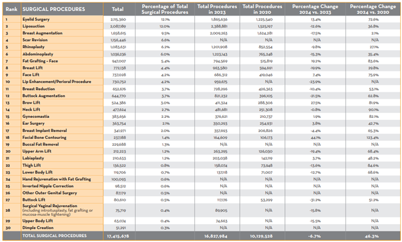The height and width of the screenshot is (242, 402).
Task: Select the Facial Bone Contouring label
Action: pos(45,138)
